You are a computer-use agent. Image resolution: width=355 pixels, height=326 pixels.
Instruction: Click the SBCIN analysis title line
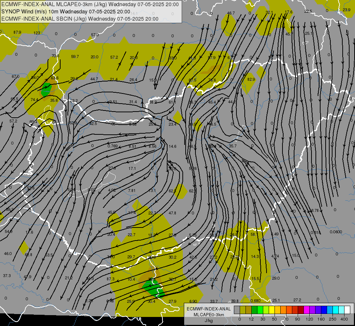click(80, 19)
